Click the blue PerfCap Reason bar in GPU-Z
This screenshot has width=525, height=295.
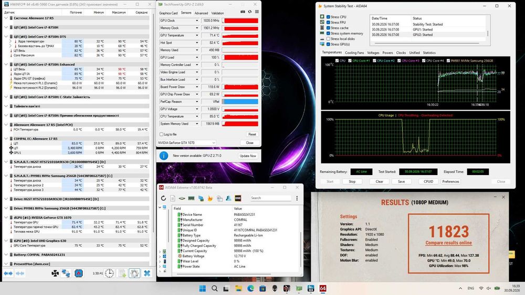point(240,102)
